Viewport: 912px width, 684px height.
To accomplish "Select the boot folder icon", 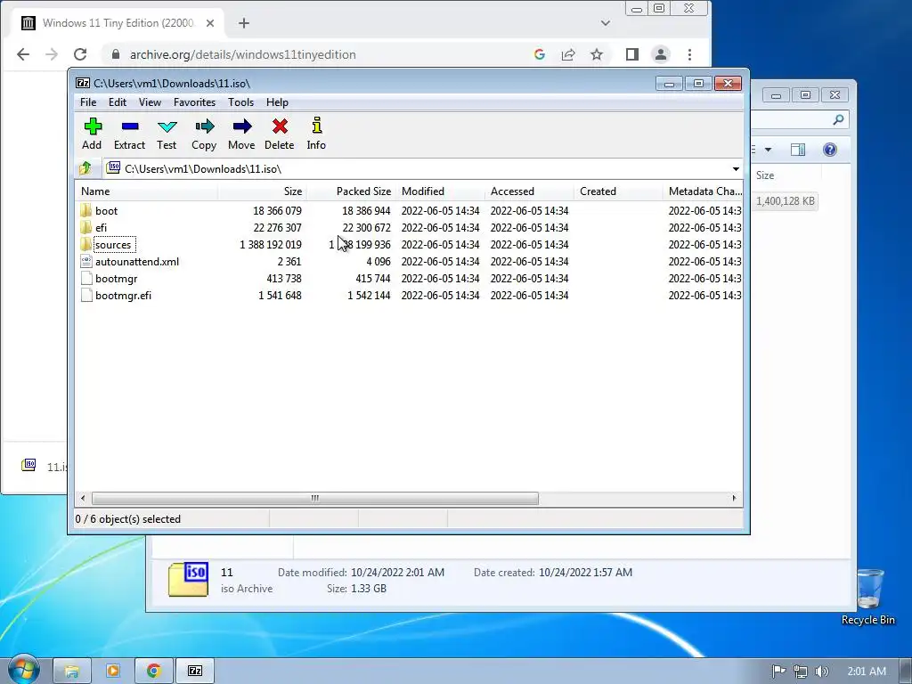I will tap(86, 210).
